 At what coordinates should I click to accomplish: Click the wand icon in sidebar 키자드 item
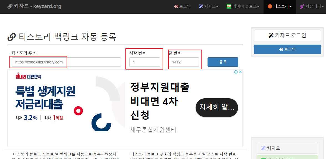click(263, 148)
